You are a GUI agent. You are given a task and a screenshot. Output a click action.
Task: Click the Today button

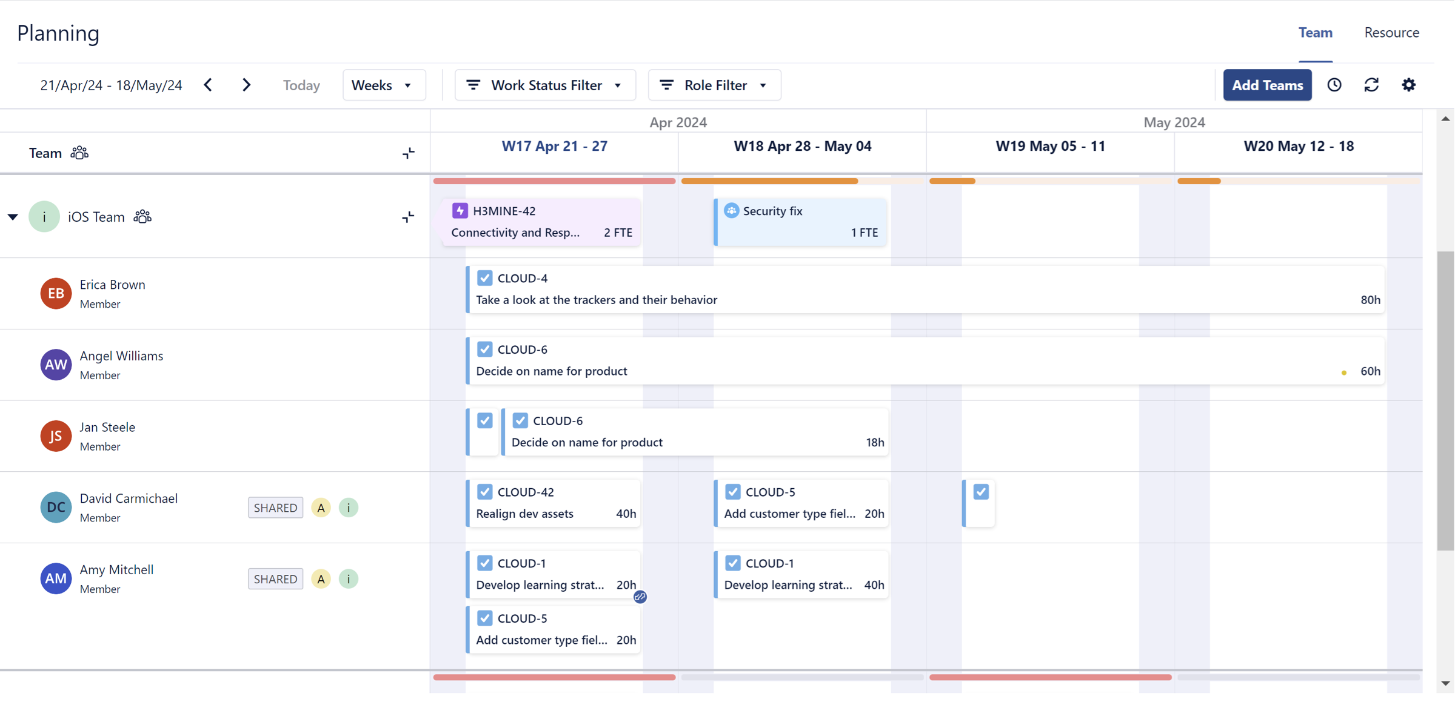[x=301, y=85]
